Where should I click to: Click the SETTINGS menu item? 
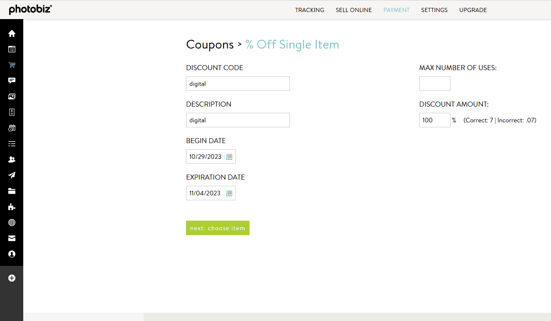click(434, 10)
